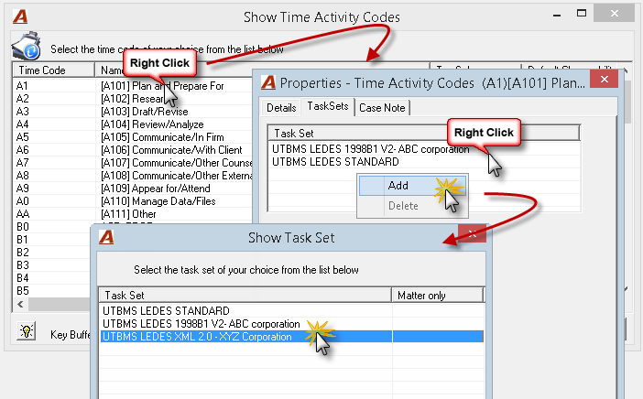Open the TaskSets tab
Viewport: 643px width, 399px height.
pyautogui.click(x=328, y=106)
